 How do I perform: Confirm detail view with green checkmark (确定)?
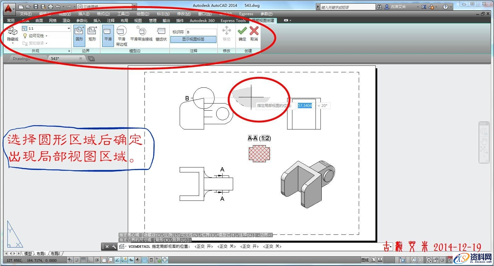point(242,34)
